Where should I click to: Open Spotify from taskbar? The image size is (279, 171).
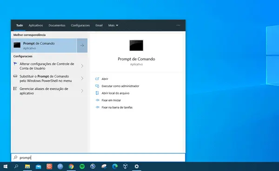(x=82, y=166)
